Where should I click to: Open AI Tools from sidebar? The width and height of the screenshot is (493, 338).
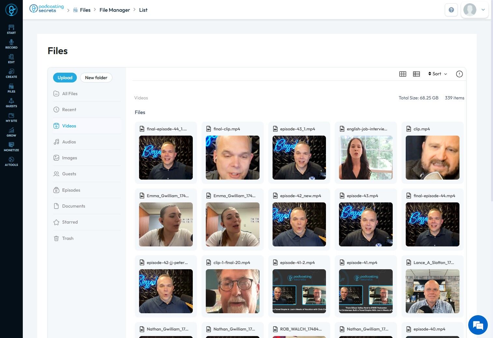(x=11, y=161)
